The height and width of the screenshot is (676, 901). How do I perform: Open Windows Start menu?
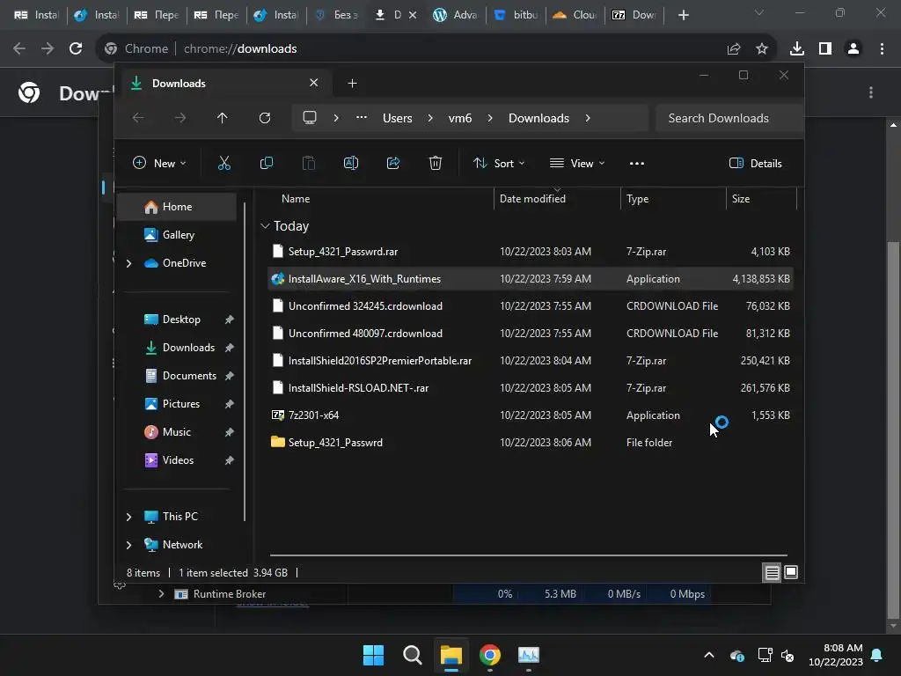373,655
